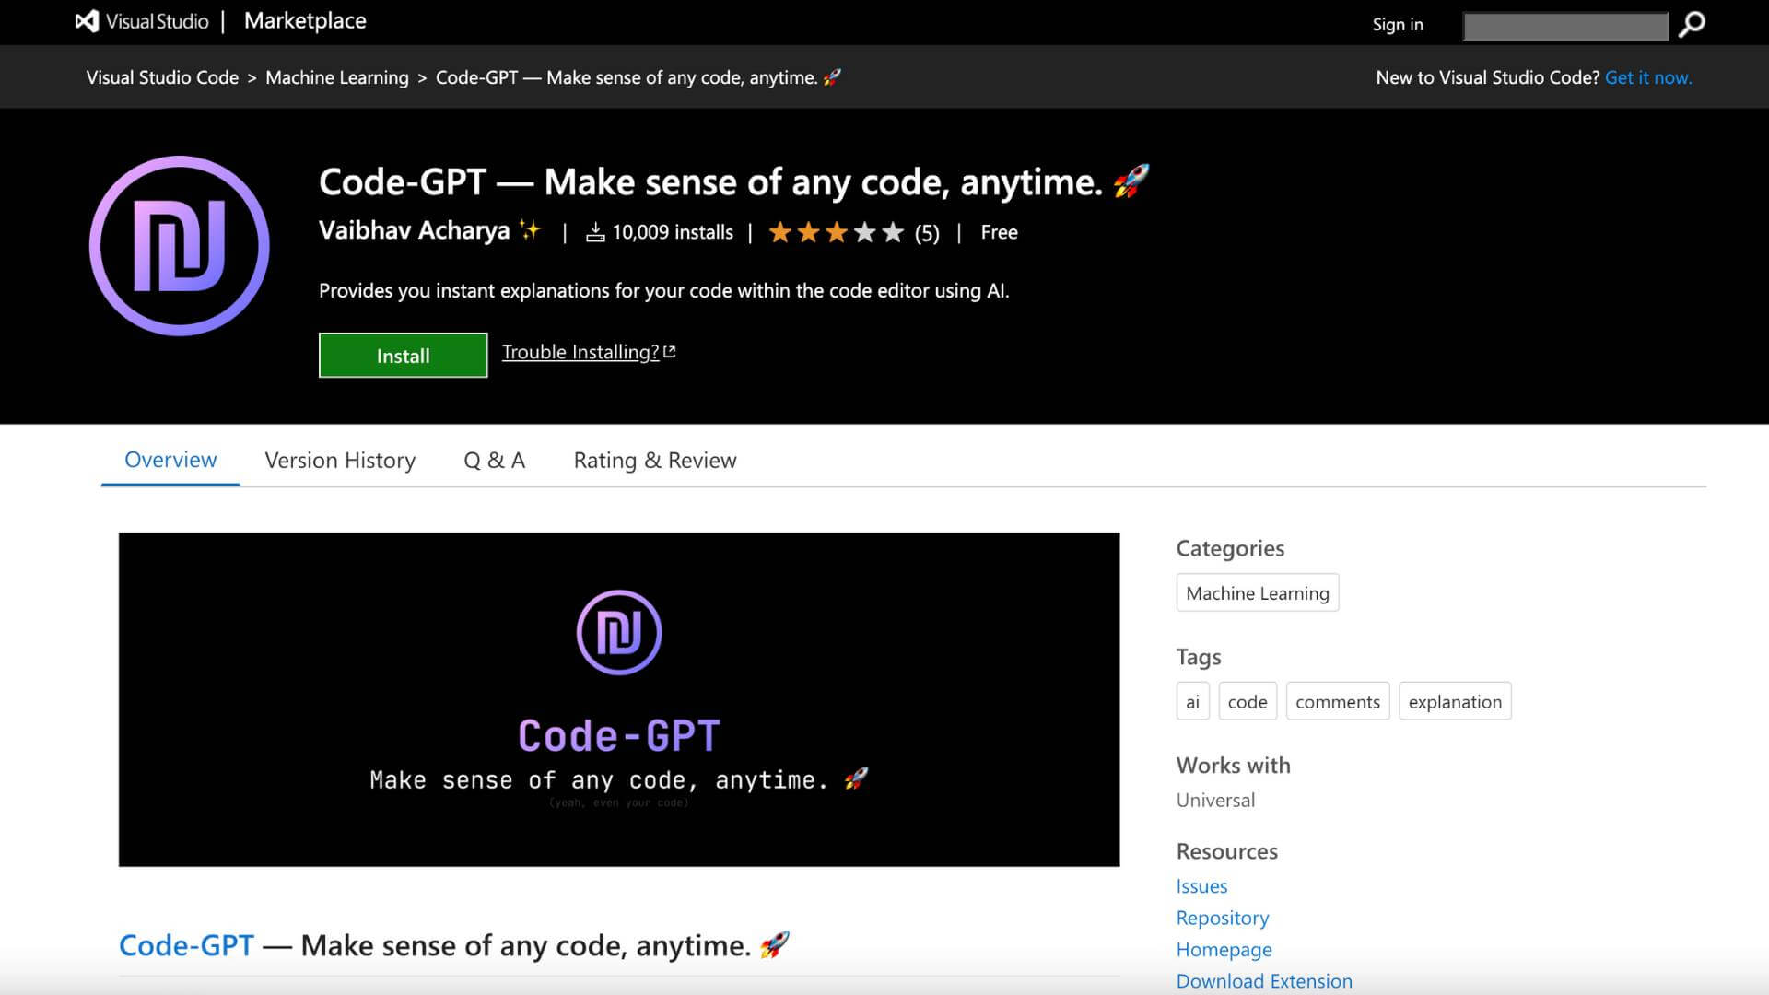The width and height of the screenshot is (1769, 995).
Task: Click Sign in
Action: pyautogui.click(x=1398, y=25)
